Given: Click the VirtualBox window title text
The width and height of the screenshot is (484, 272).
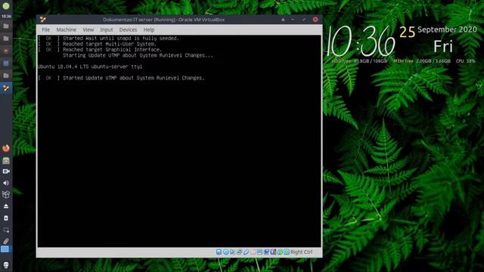Looking at the screenshot, I should pos(163,20).
